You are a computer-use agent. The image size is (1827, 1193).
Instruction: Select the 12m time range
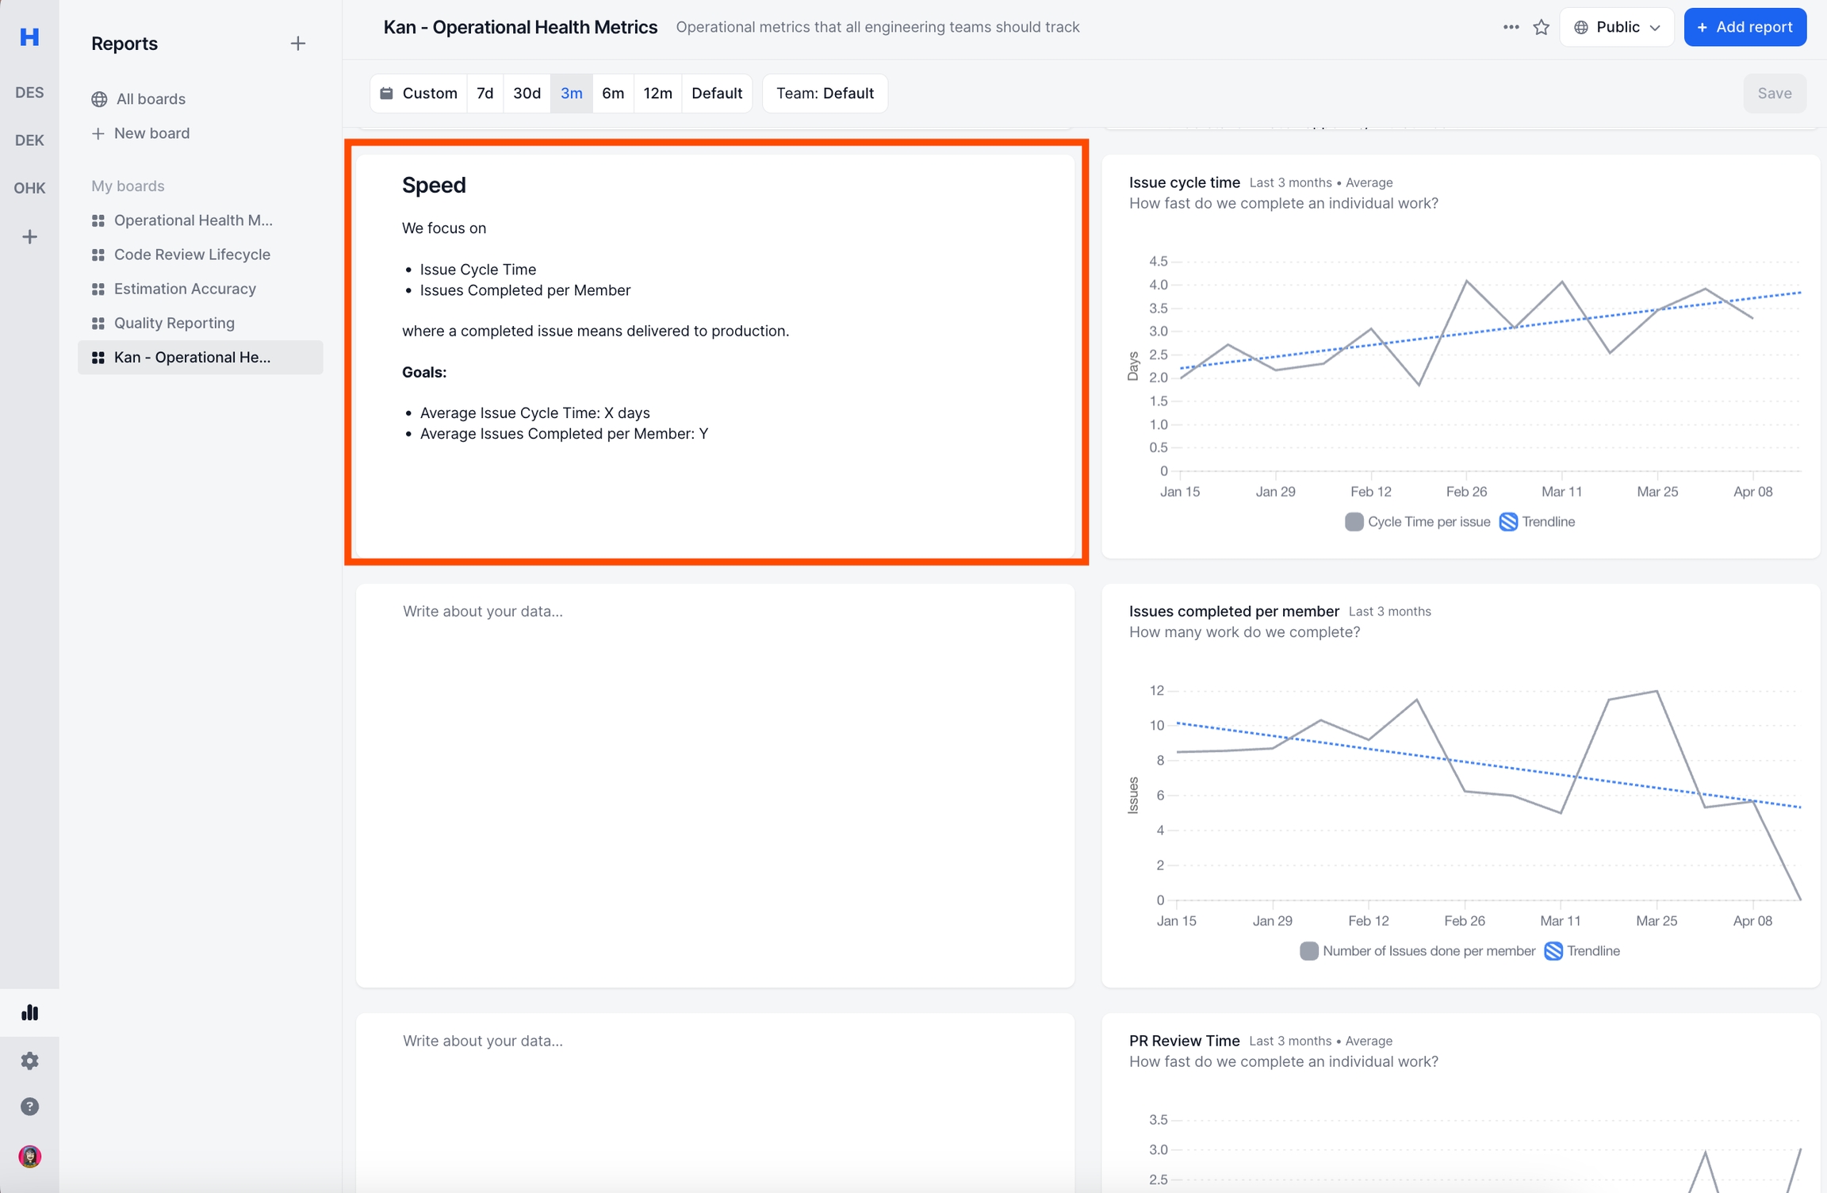[657, 93]
